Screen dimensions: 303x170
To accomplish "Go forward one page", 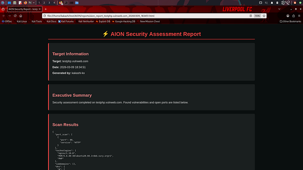I will click(x=10, y=16).
